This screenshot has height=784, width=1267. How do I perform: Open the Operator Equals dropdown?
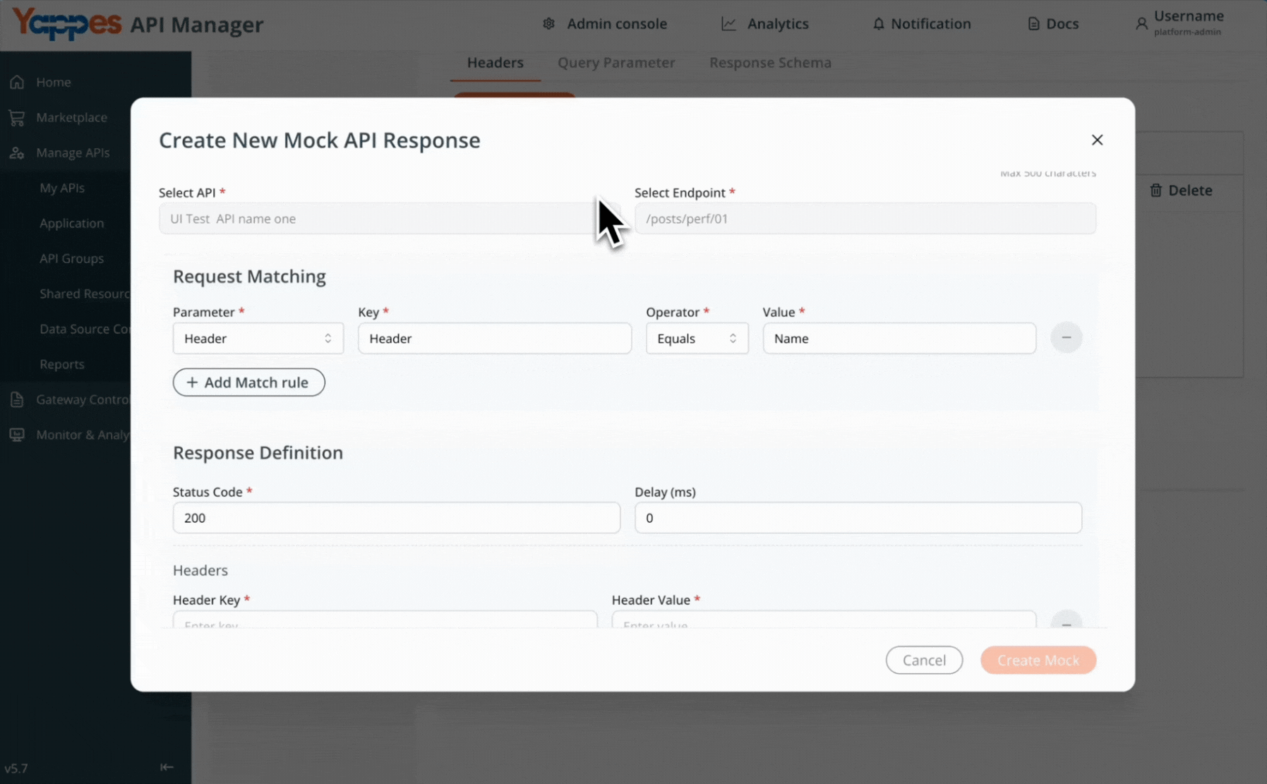point(697,338)
